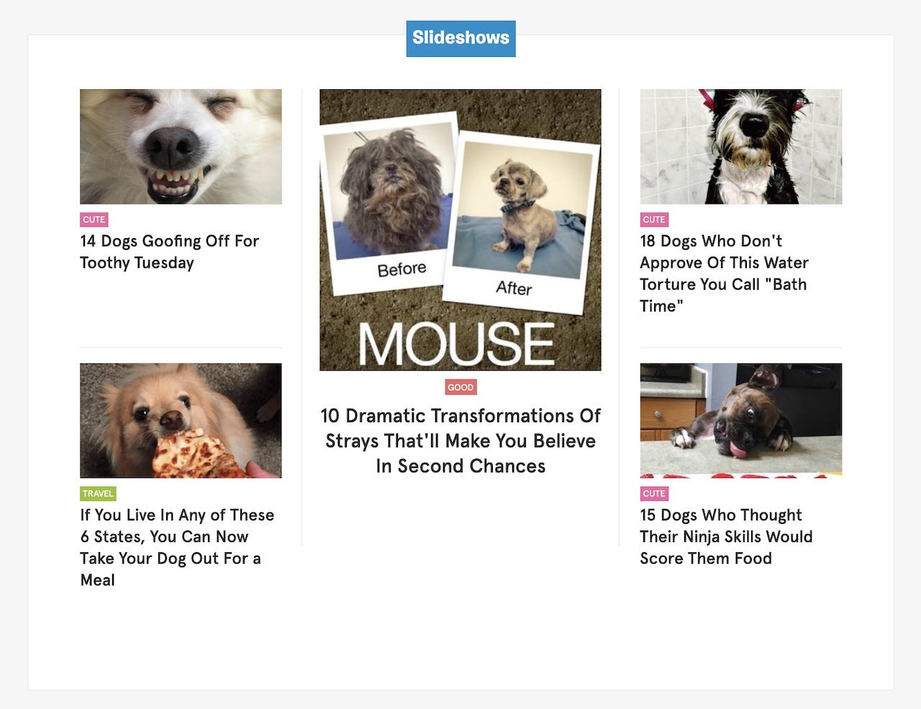Open the Mouse before-and-after dog image
921x709 pixels.
460,230
